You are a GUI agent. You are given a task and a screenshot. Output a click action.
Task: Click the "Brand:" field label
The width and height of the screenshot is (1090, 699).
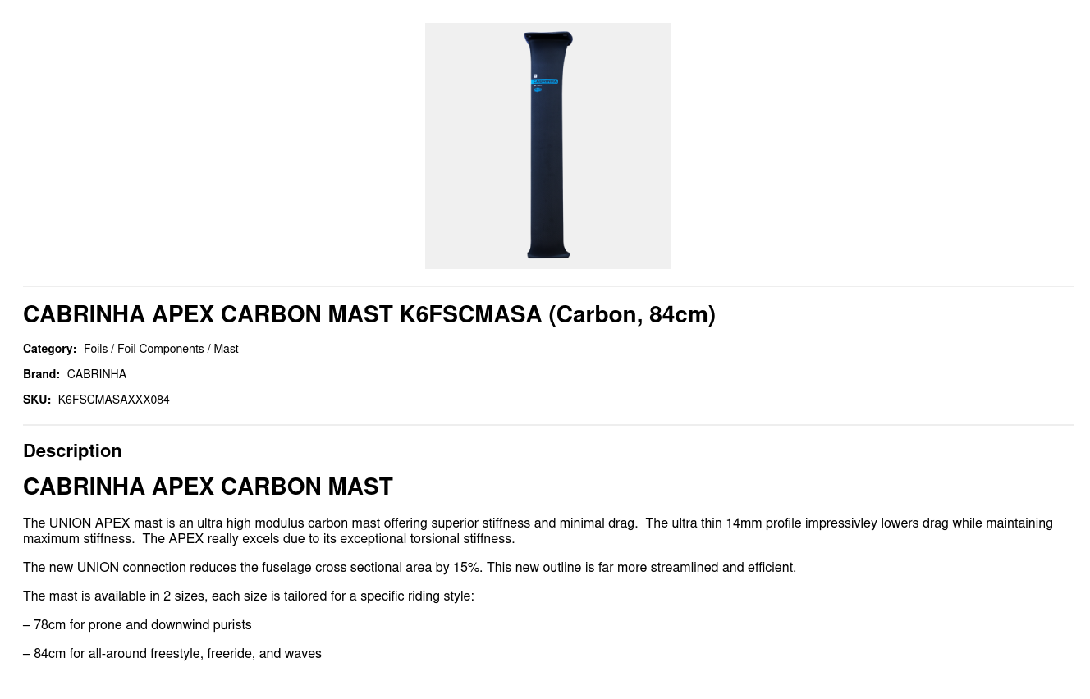[41, 374]
